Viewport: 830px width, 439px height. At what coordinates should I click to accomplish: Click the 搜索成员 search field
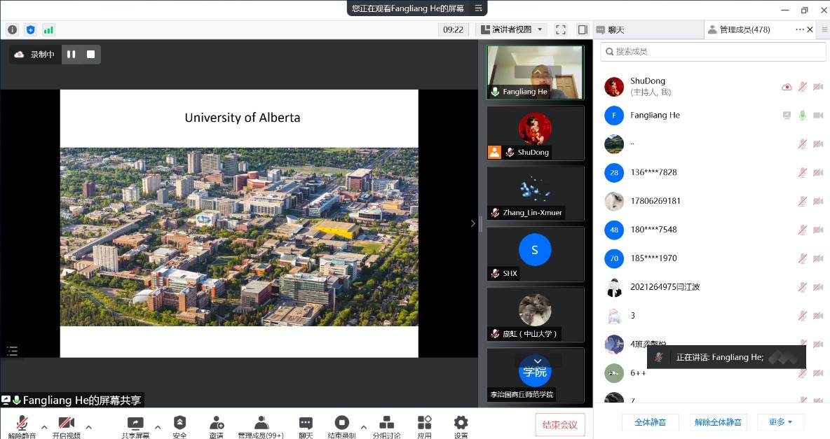point(713,52)
